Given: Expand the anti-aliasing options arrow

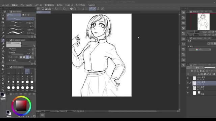Looking at the screenshot, I should pyautogui.click(x=33, y=57).
